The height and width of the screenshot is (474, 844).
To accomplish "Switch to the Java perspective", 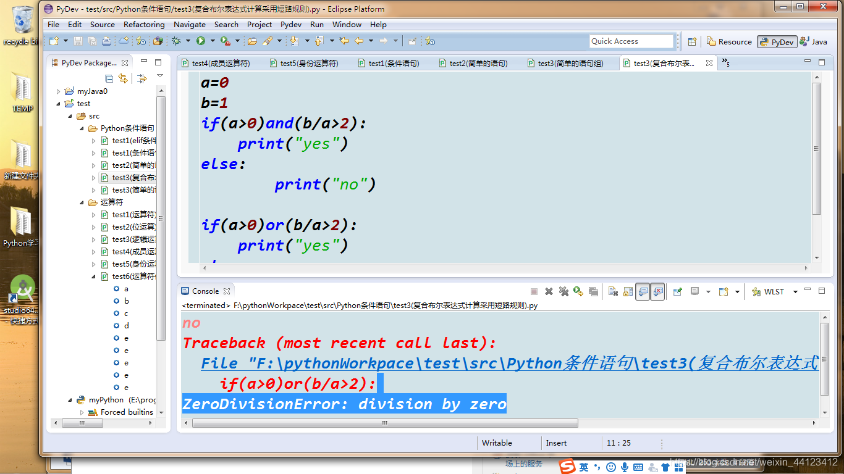I will pyautogui.click(x=814, y=41).
